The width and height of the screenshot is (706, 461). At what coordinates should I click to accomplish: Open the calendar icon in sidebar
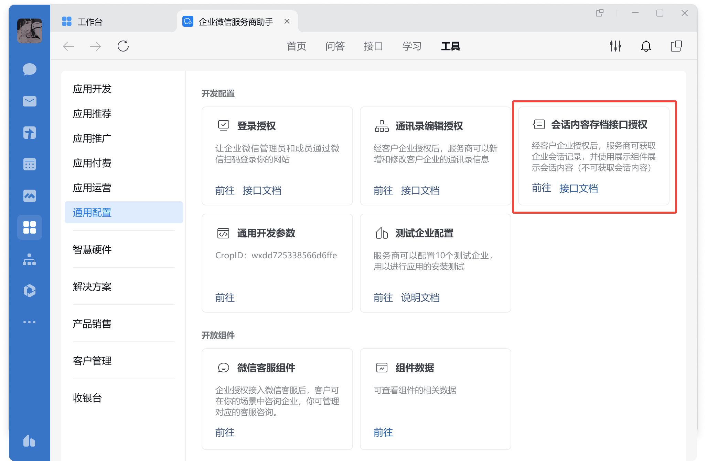pyautogui.click(x=30, y=164)
